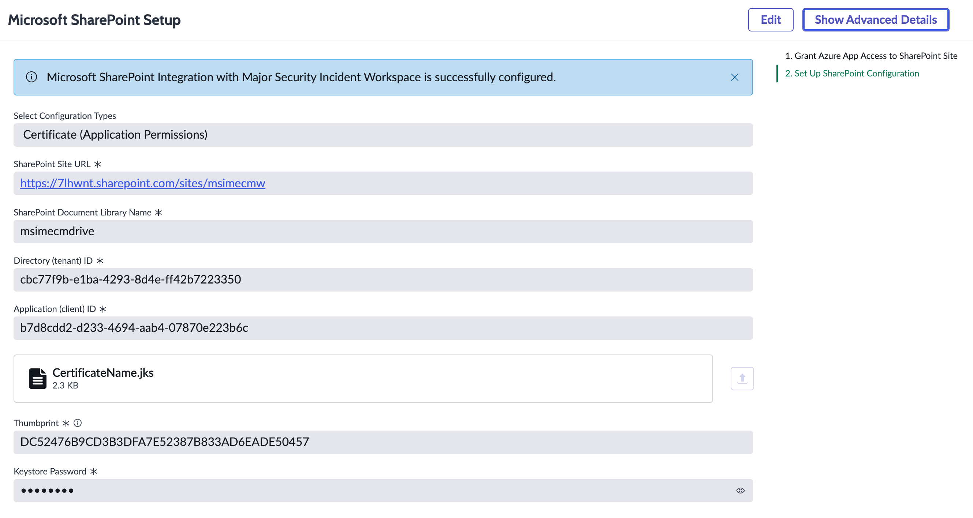
Task: Click the 'Directory (tenant) ID' label
Action: pos(53,261)
